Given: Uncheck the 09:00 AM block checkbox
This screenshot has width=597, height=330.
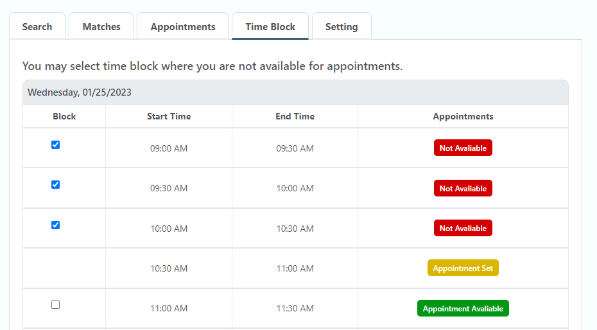Looking at the screenshot, I should click(x=55, y=145).
